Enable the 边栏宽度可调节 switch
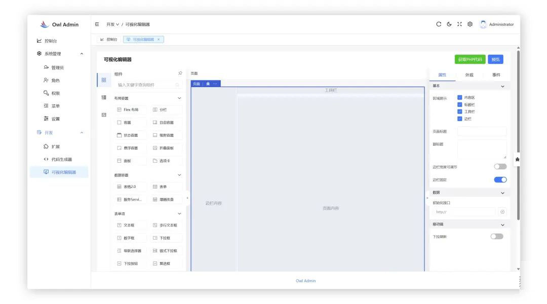This screenshot has width=547, height=304. 500,167
